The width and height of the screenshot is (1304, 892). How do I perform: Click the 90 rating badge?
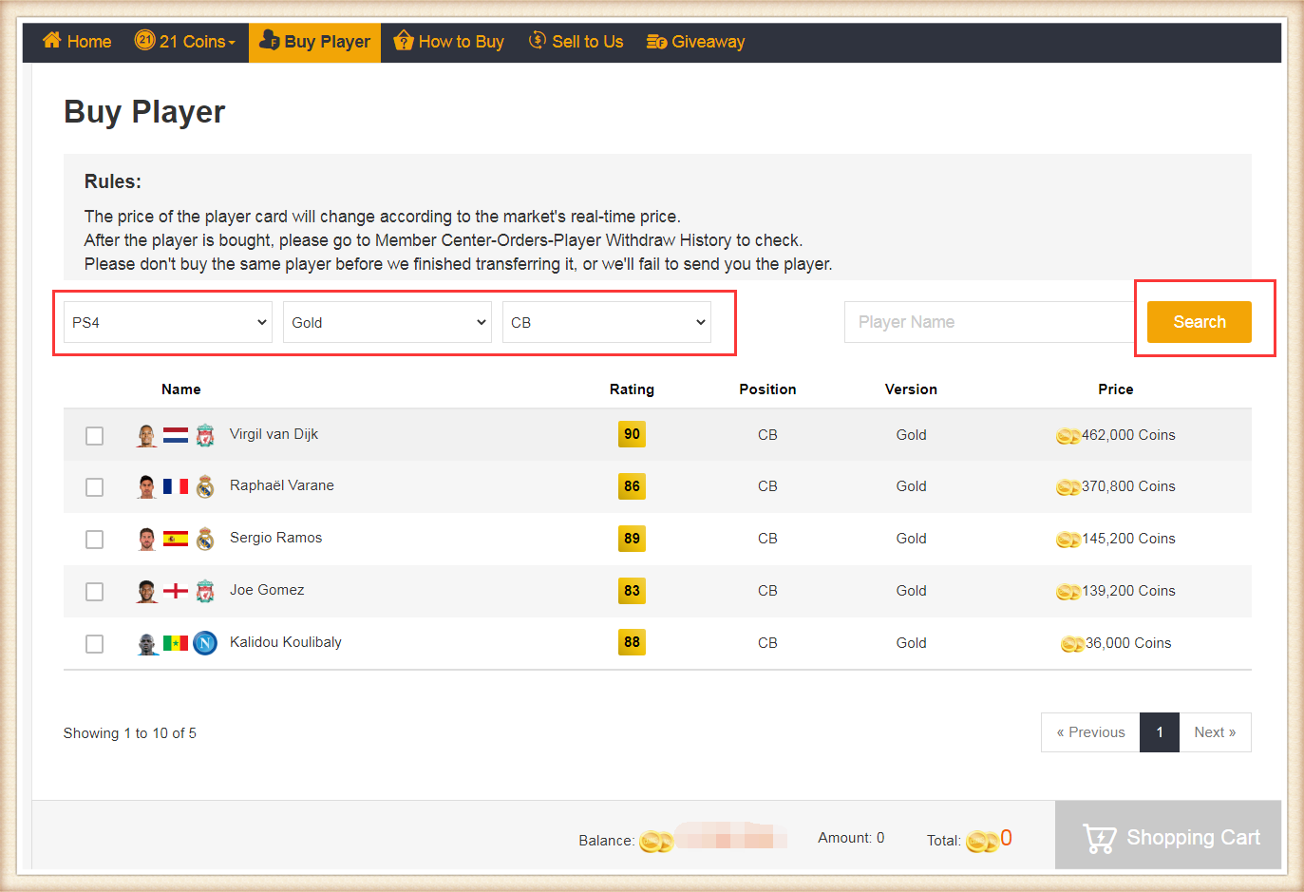pos(632,434)
